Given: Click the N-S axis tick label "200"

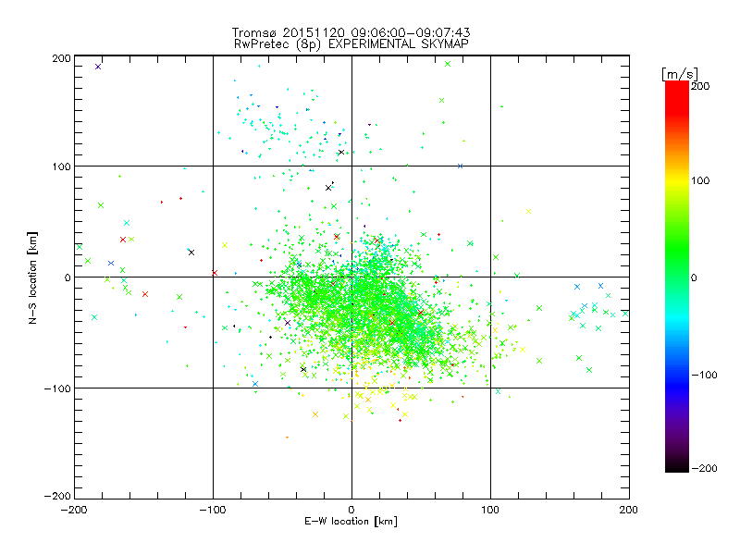Looking at the screenshot, I should click(x=61, y=58).
